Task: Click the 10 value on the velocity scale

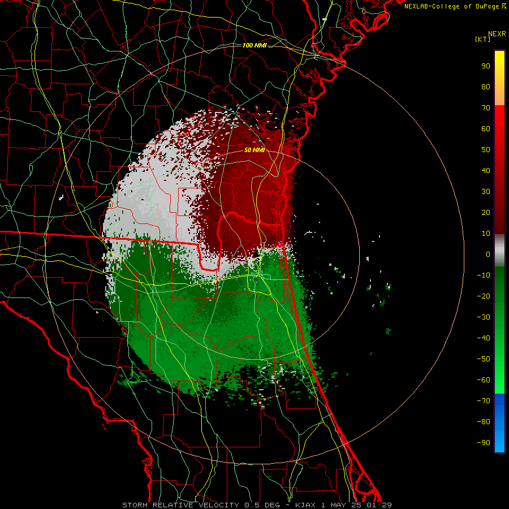Action: (x=486, y=234)
